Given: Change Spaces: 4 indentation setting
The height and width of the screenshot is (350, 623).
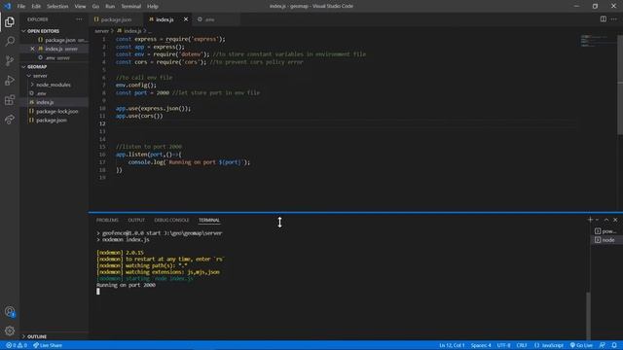Looking at the screenshot, I should [x=481, y=345].
